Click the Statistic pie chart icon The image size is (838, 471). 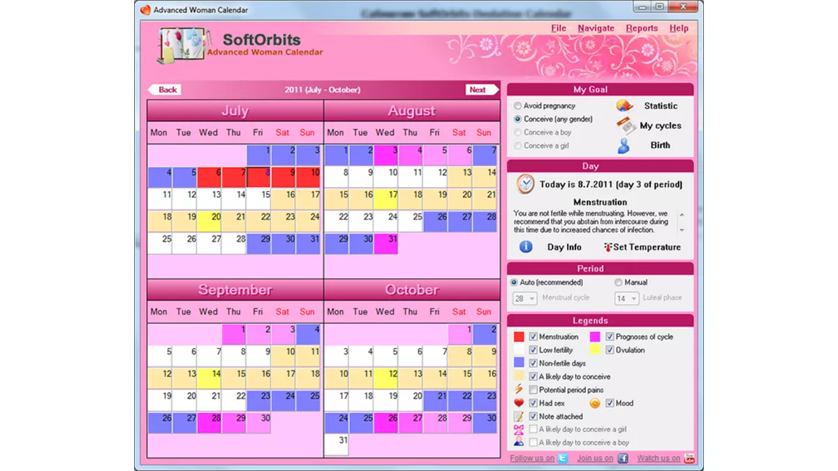point(624,106)
